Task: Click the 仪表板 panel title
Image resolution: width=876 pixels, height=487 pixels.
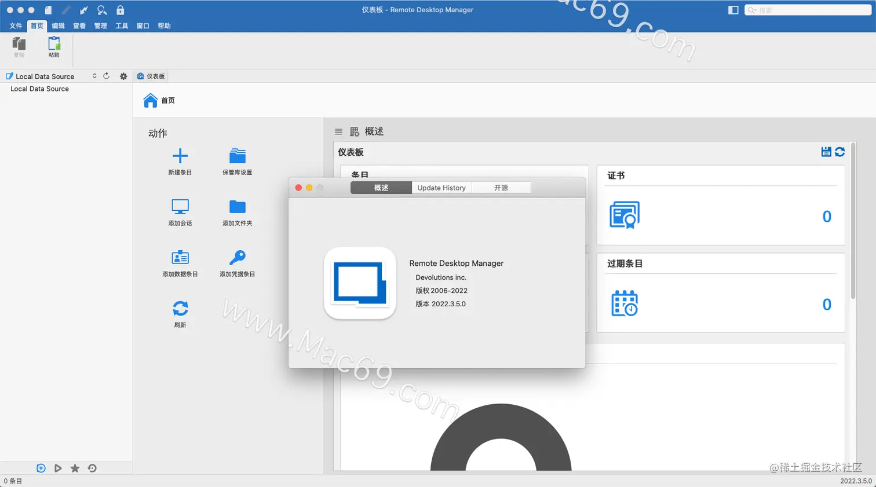Action: pos(351,152)
